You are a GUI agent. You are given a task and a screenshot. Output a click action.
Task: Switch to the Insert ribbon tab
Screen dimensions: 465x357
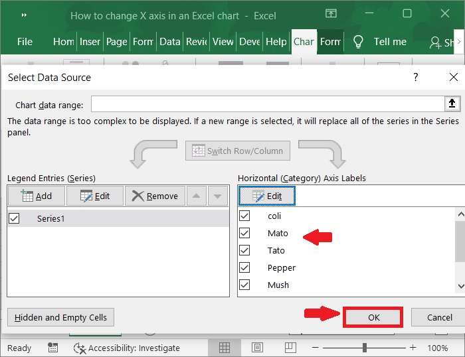click(90, 42)
